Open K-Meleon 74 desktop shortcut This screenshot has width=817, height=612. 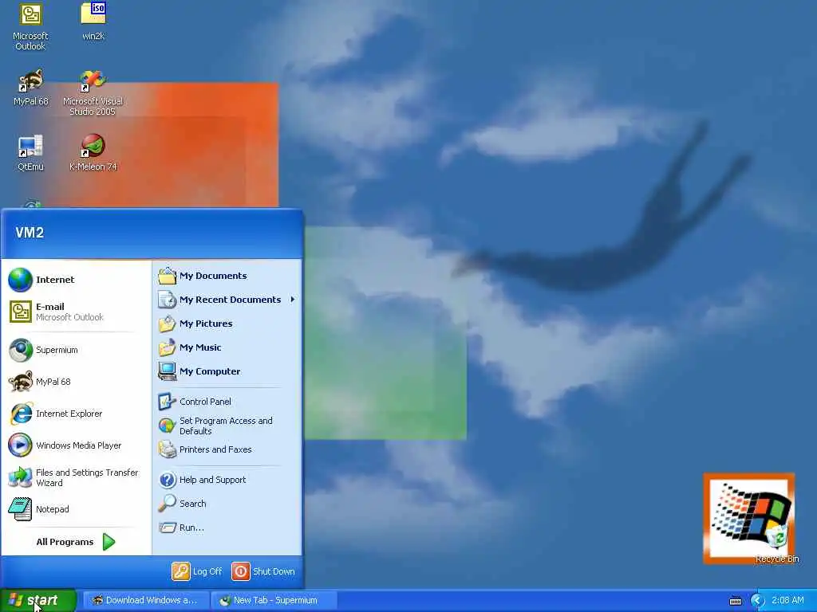coord(93,153)
